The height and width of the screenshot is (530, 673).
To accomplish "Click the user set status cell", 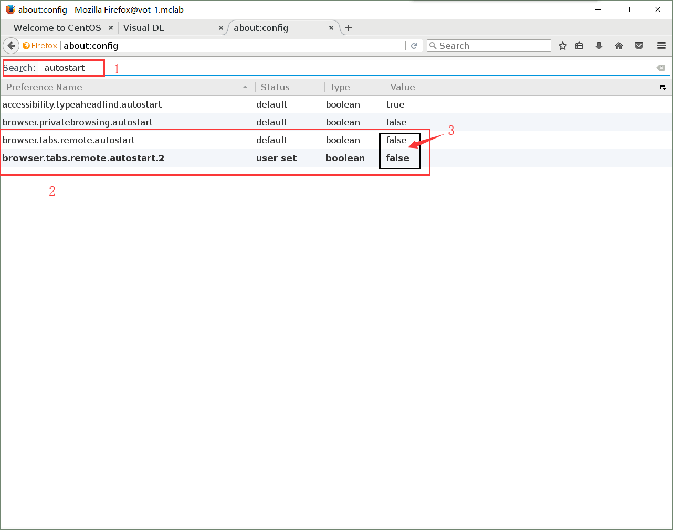I will (277, 158).
